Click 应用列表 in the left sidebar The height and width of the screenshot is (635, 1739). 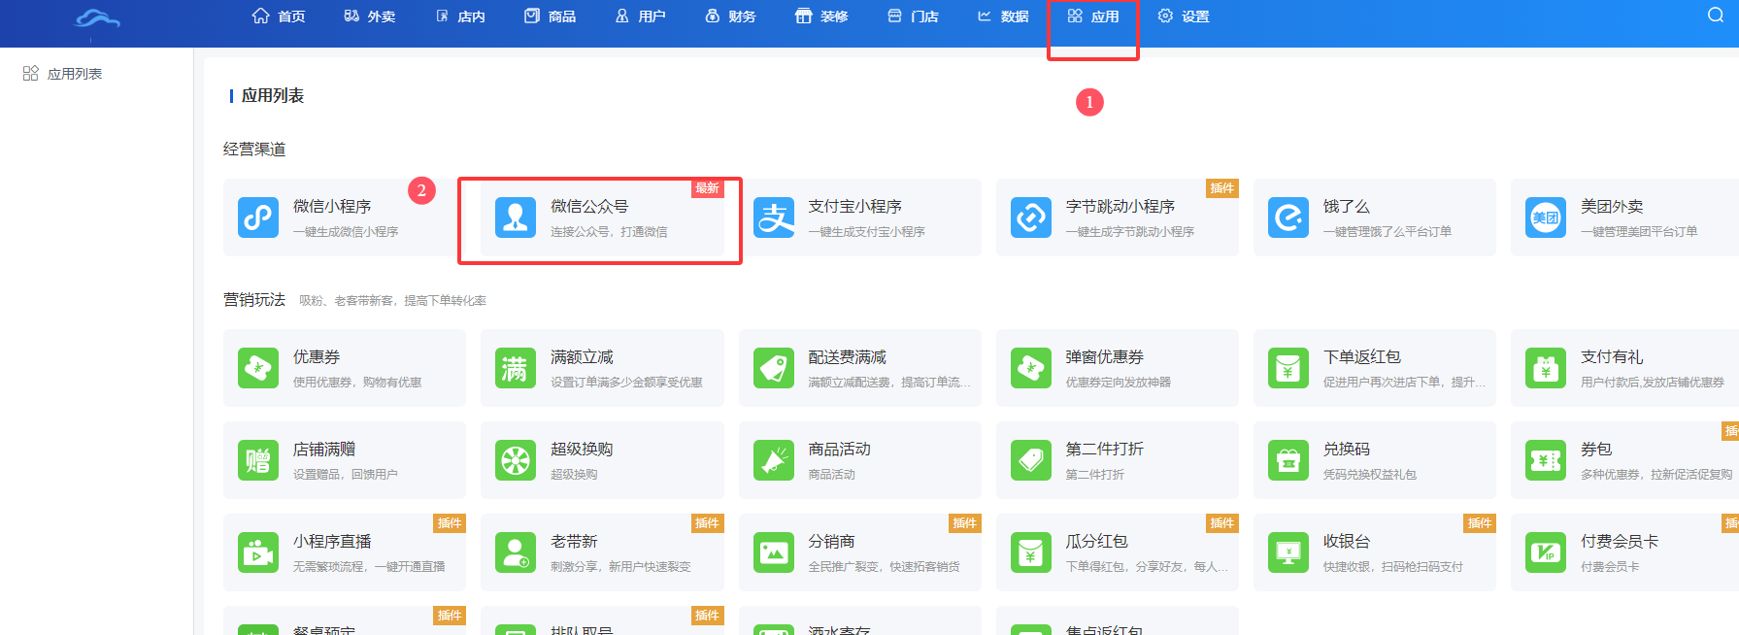63,74
